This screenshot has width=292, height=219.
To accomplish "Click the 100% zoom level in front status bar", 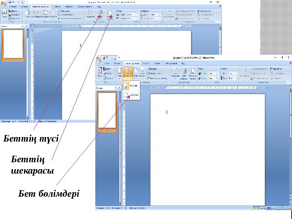I will (x=268, y=208).
